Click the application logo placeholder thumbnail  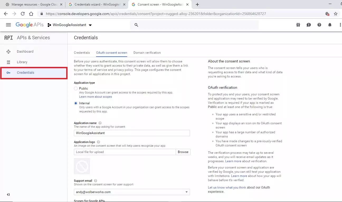[82, 166]
